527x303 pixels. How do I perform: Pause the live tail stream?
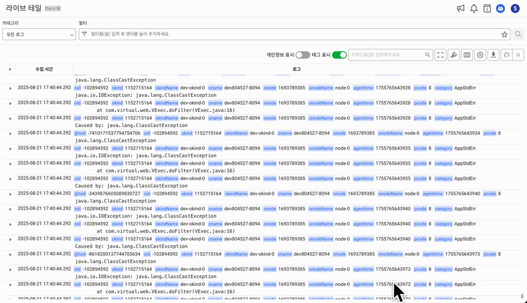[x=518, y=55]
